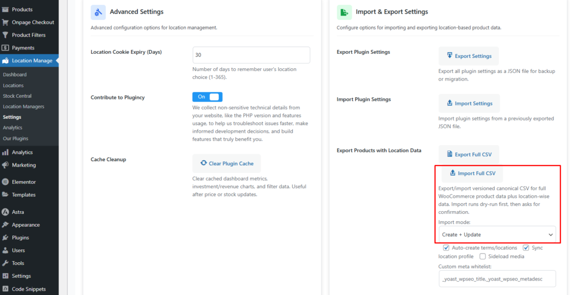Click the Astra icon in sidebar
This screenshot has height=295, width=570.
[5, 212]
